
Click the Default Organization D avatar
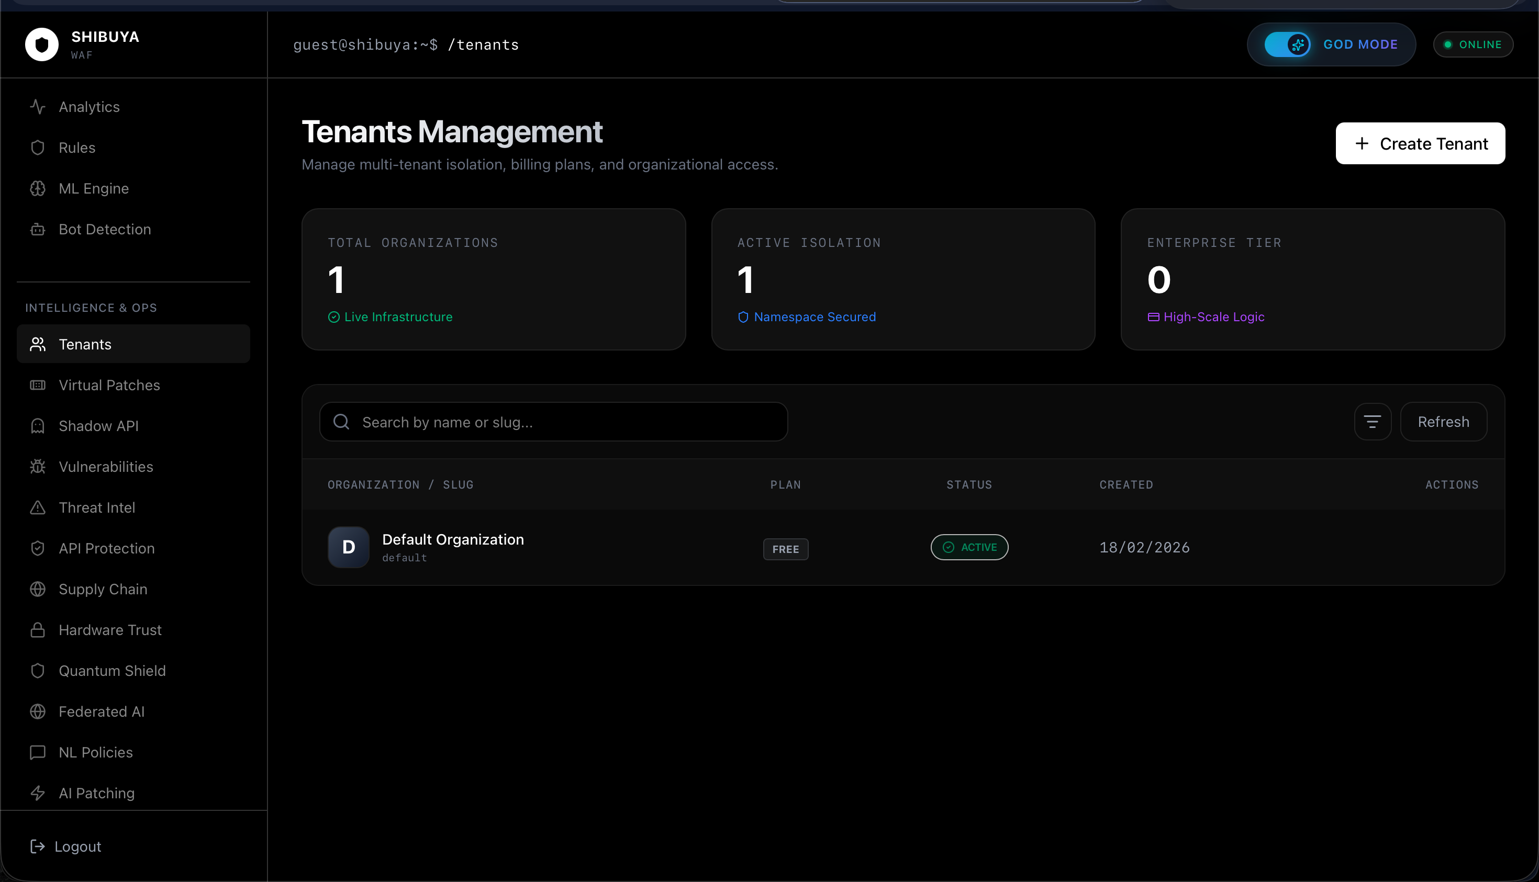pyautogui.click(x=349, y=547)
